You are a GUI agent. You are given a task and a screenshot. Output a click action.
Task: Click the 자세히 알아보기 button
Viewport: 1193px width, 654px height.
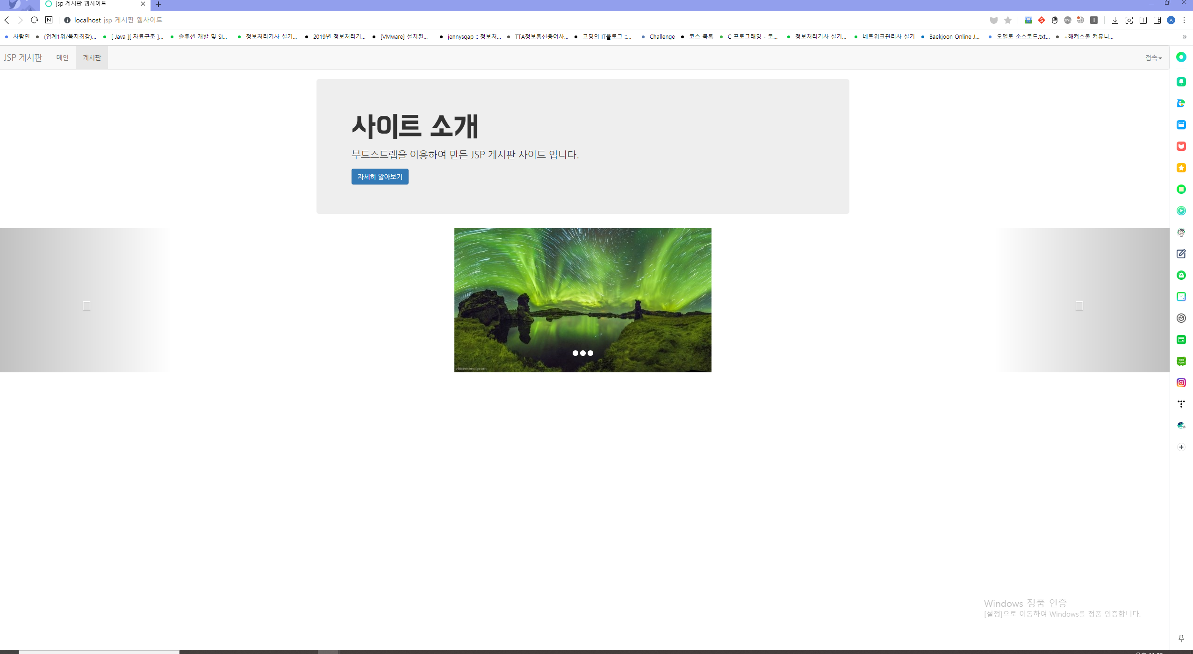tap(379, 176)
